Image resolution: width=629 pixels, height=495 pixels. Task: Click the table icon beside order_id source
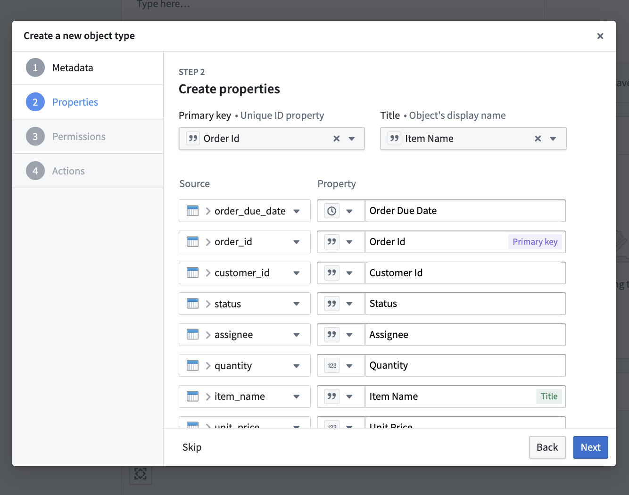point(192,242)
